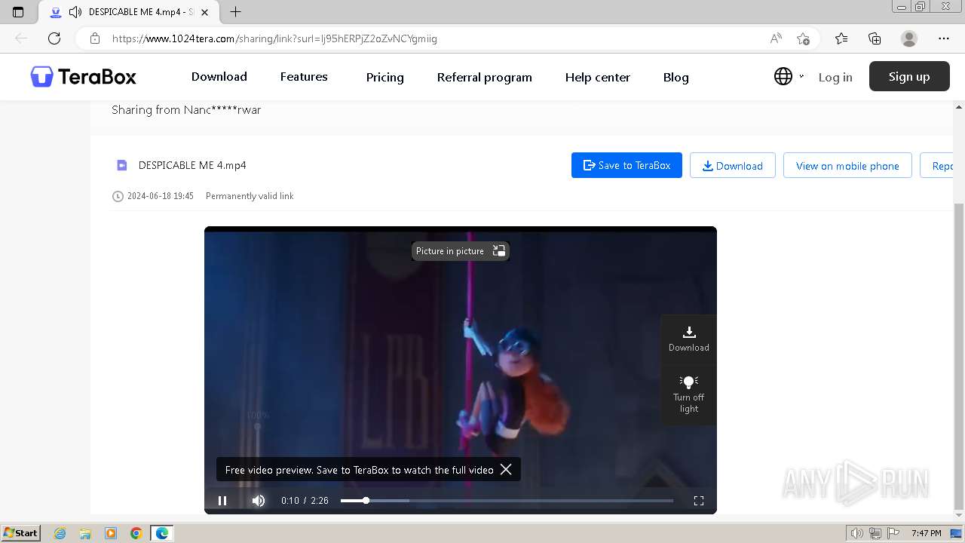Enable Picture in picture mode
Viewport: 965px width, 543px height.
[461, 251]
